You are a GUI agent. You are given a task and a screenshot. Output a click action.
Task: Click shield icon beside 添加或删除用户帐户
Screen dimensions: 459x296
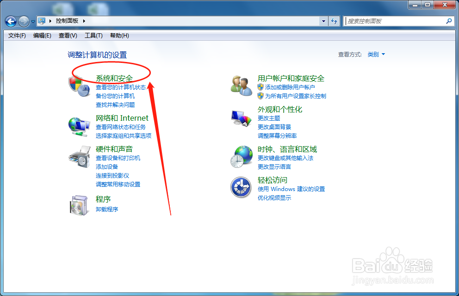(x=261, y=87)
